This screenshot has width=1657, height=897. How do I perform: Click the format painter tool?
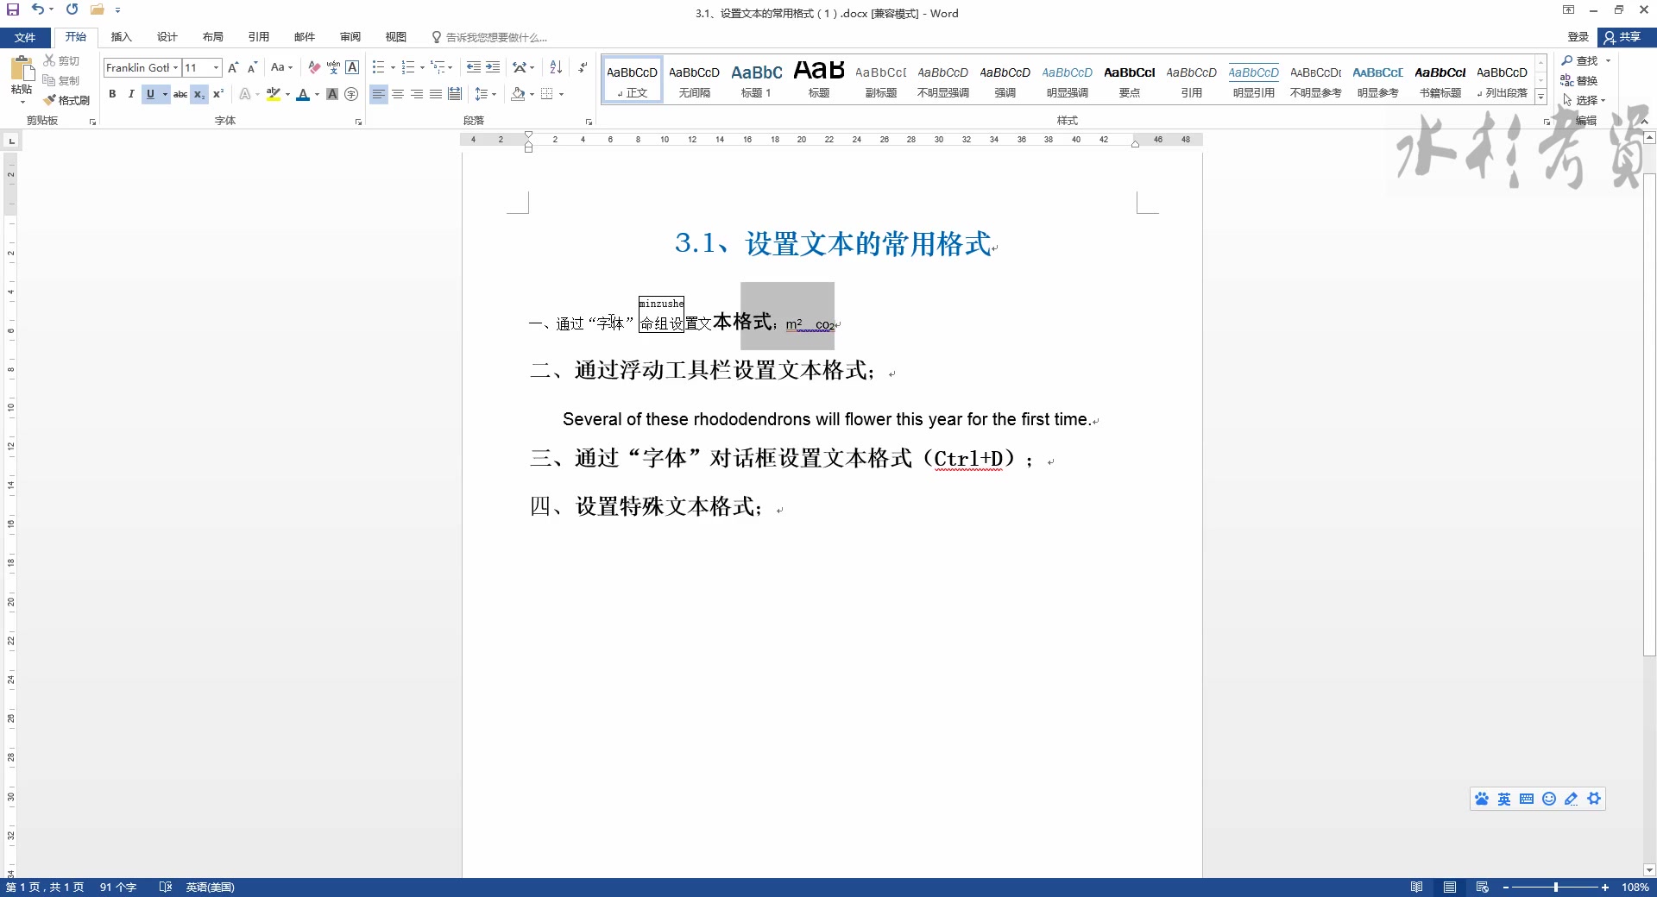click(67, 100)
